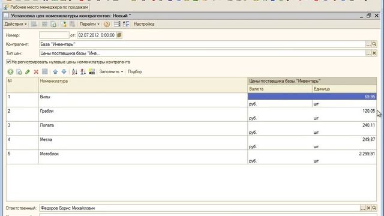The height and width of the screenshot is (216, 384).
Task: Click ellipsis select button for Ответственный
Action: pos(362,208)
